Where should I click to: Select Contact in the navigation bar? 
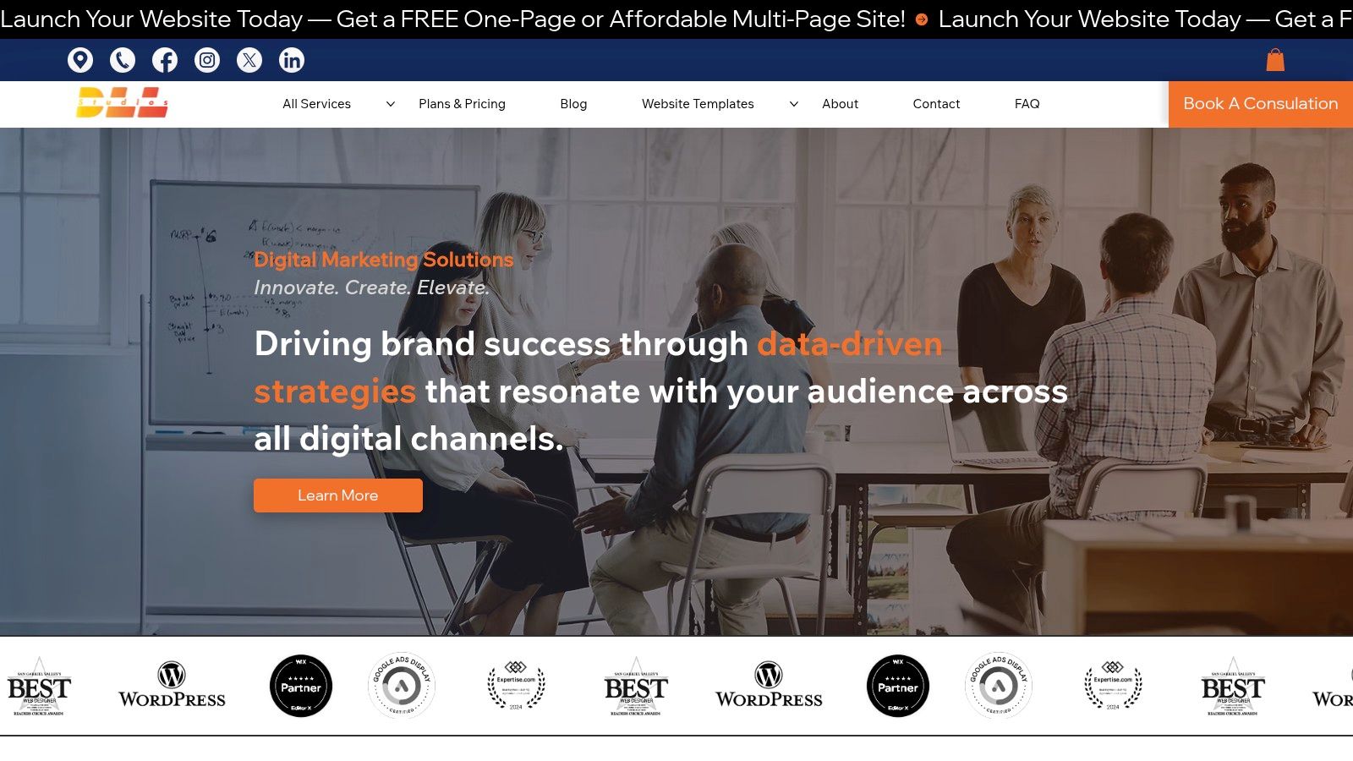point(936,104)
